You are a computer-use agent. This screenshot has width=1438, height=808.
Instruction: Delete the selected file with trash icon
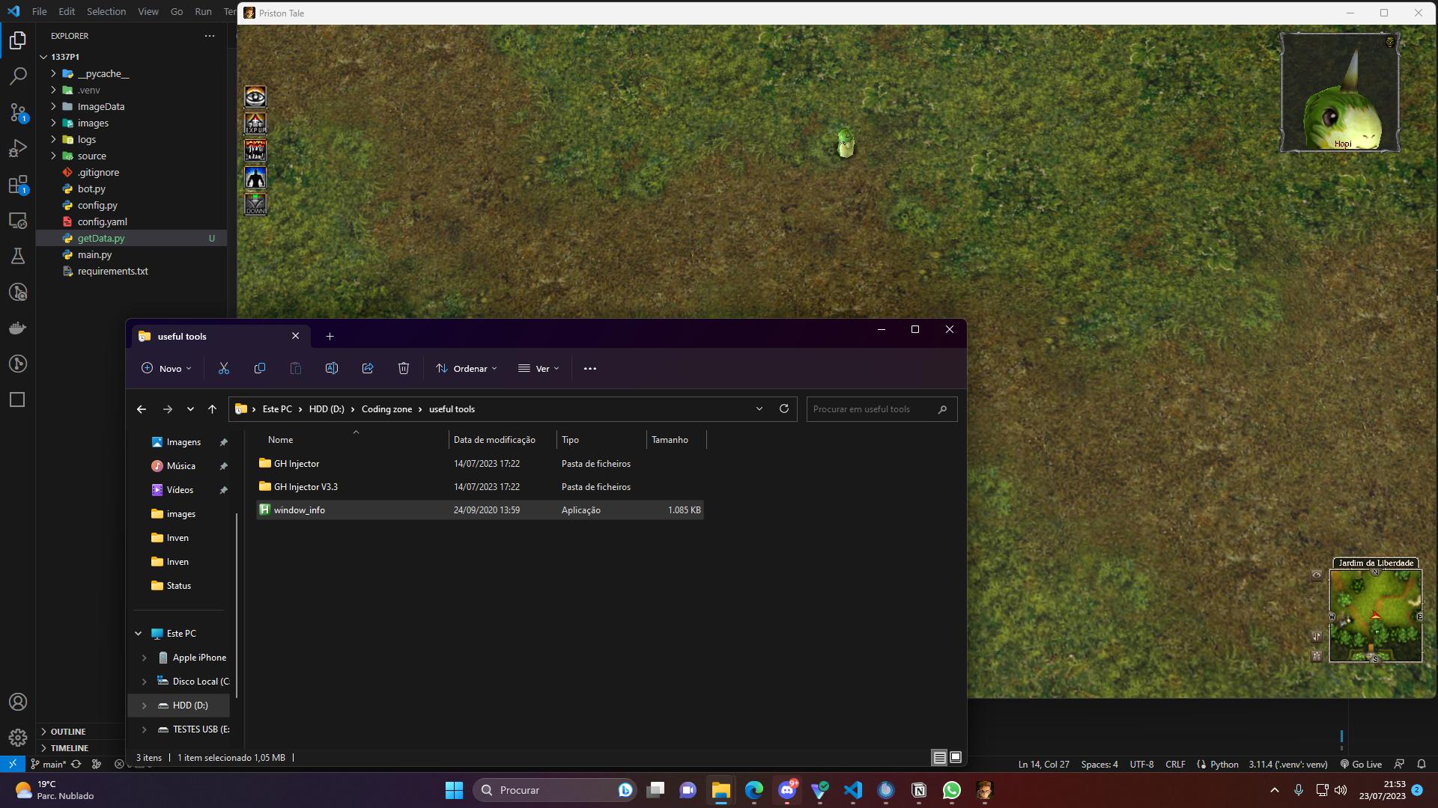[x=404, y=368]
